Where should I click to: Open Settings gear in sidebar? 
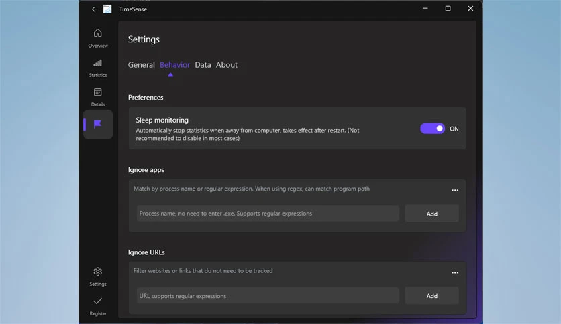[98, 276]
